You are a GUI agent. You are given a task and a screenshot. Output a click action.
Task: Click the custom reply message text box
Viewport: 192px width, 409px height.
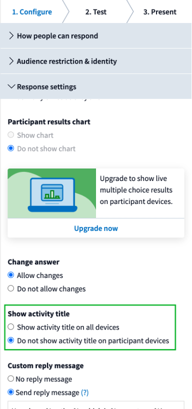click(x=96, y=405)
